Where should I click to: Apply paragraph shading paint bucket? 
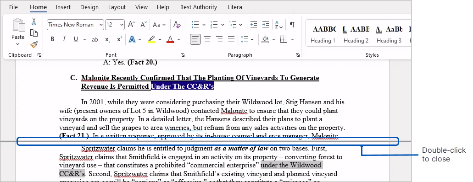[265, 39]
